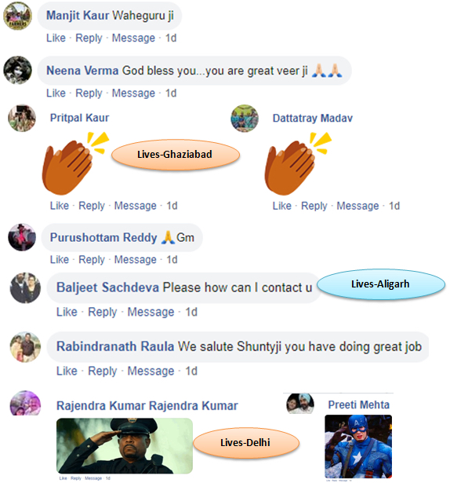Like Manjit Kaur's comment
Screen dimensions: 450x483
pos(56,38)
